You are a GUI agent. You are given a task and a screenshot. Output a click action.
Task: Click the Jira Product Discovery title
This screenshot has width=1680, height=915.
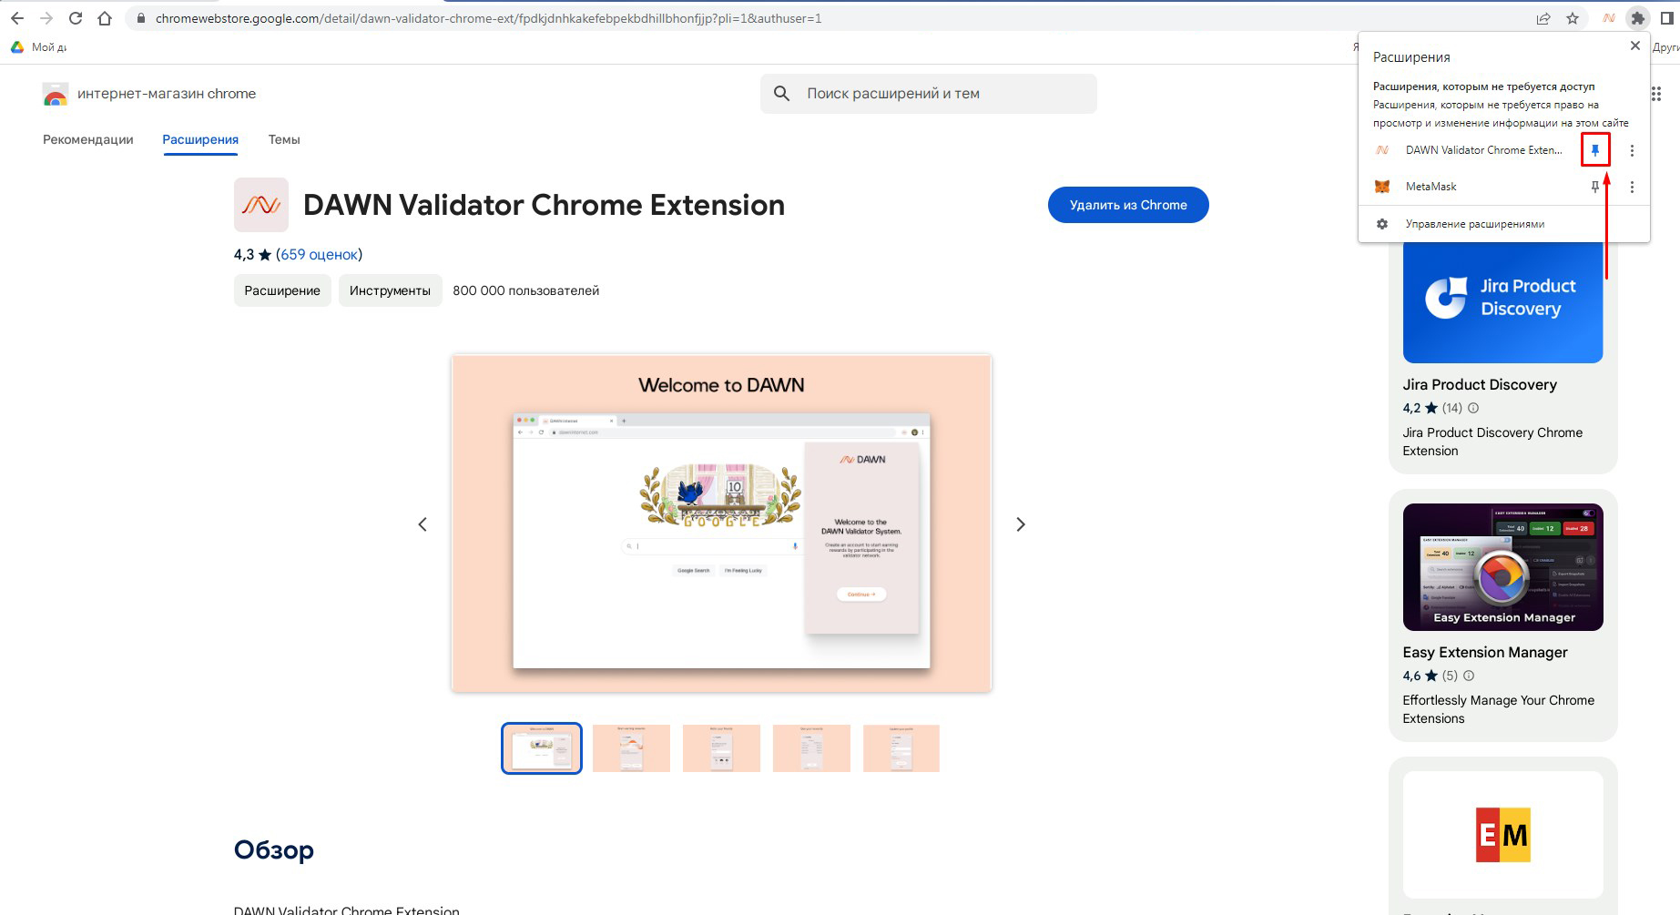1480,385
